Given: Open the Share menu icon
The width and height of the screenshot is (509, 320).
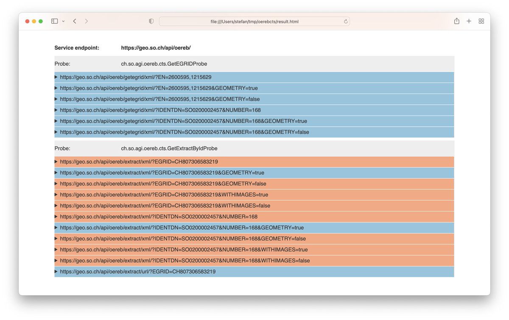Looking at the screenshot, I should 456,21.
